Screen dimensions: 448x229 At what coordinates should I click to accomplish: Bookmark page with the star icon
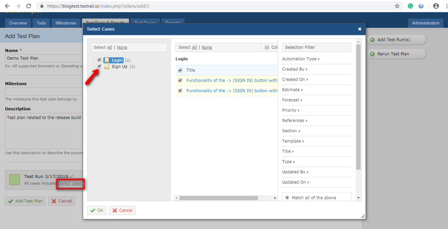point(397,6)
